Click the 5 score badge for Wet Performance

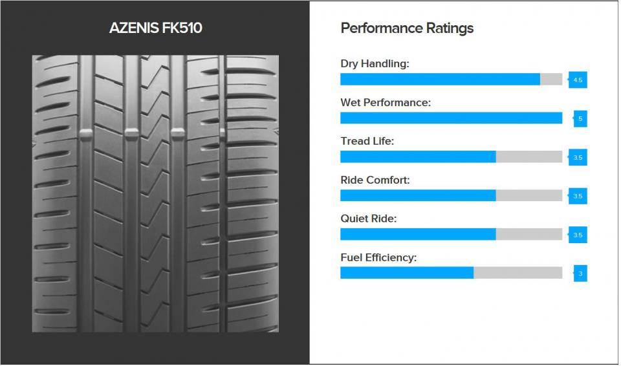580,119
